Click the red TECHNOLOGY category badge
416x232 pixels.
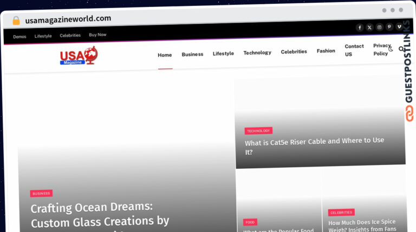258,131
